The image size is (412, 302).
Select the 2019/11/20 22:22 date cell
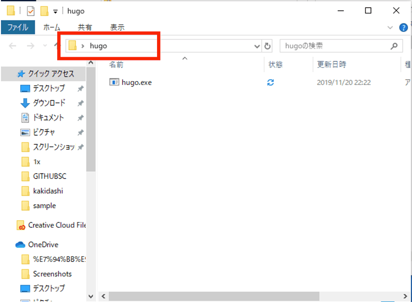[x=344, y=82]
